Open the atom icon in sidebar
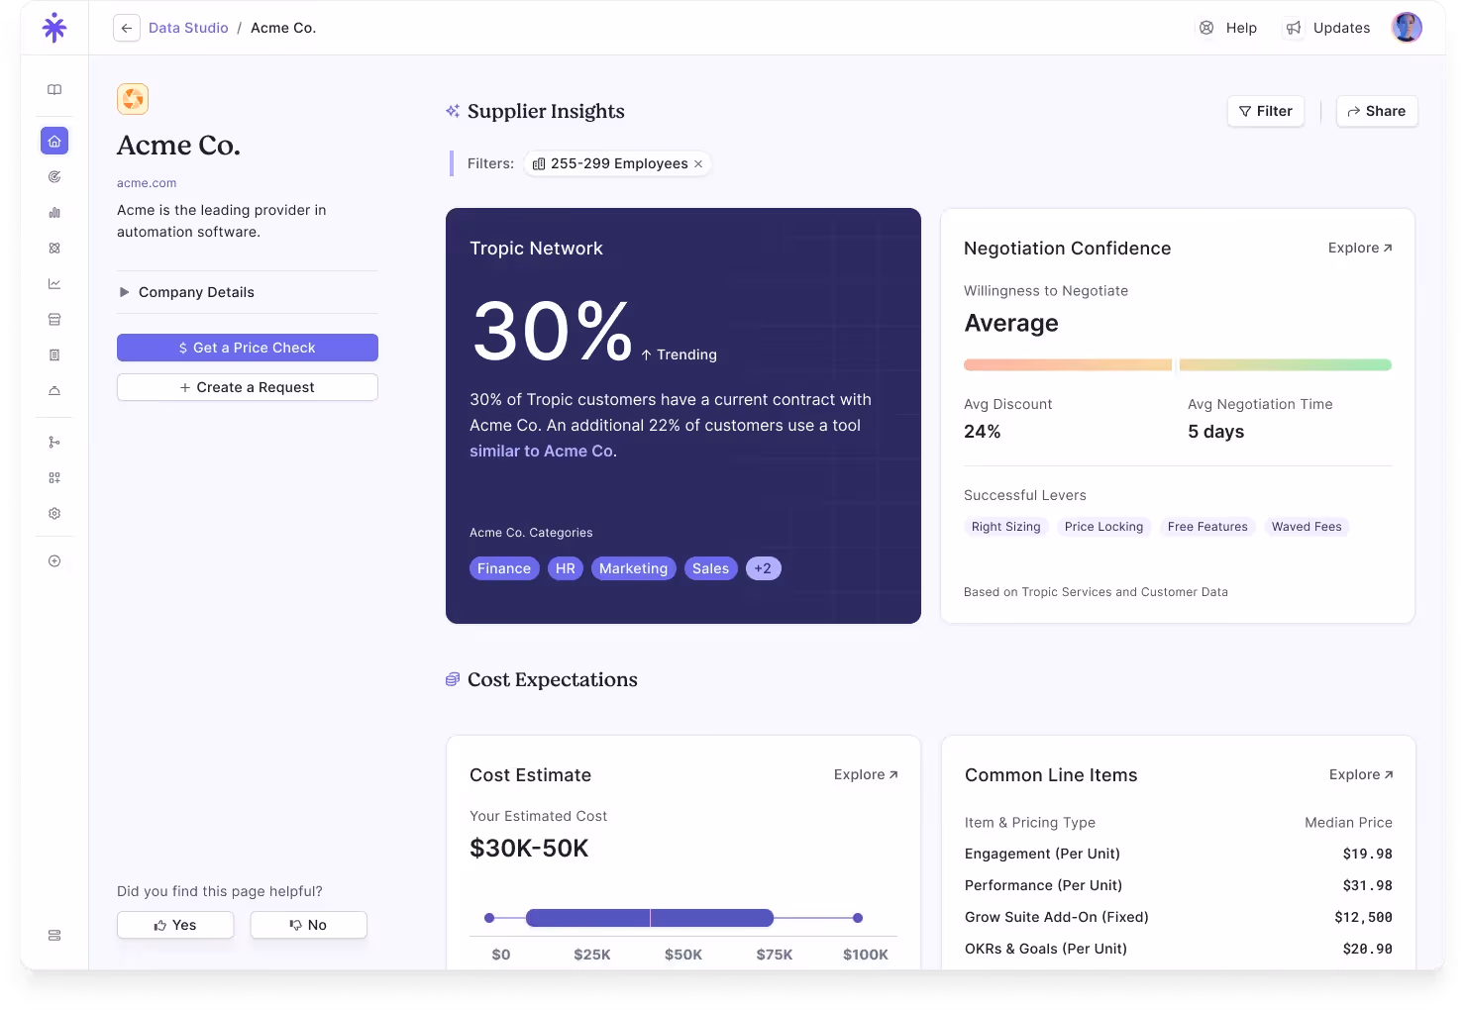1466x1010 pixels. pyautogui.click(x=54, y=249)
